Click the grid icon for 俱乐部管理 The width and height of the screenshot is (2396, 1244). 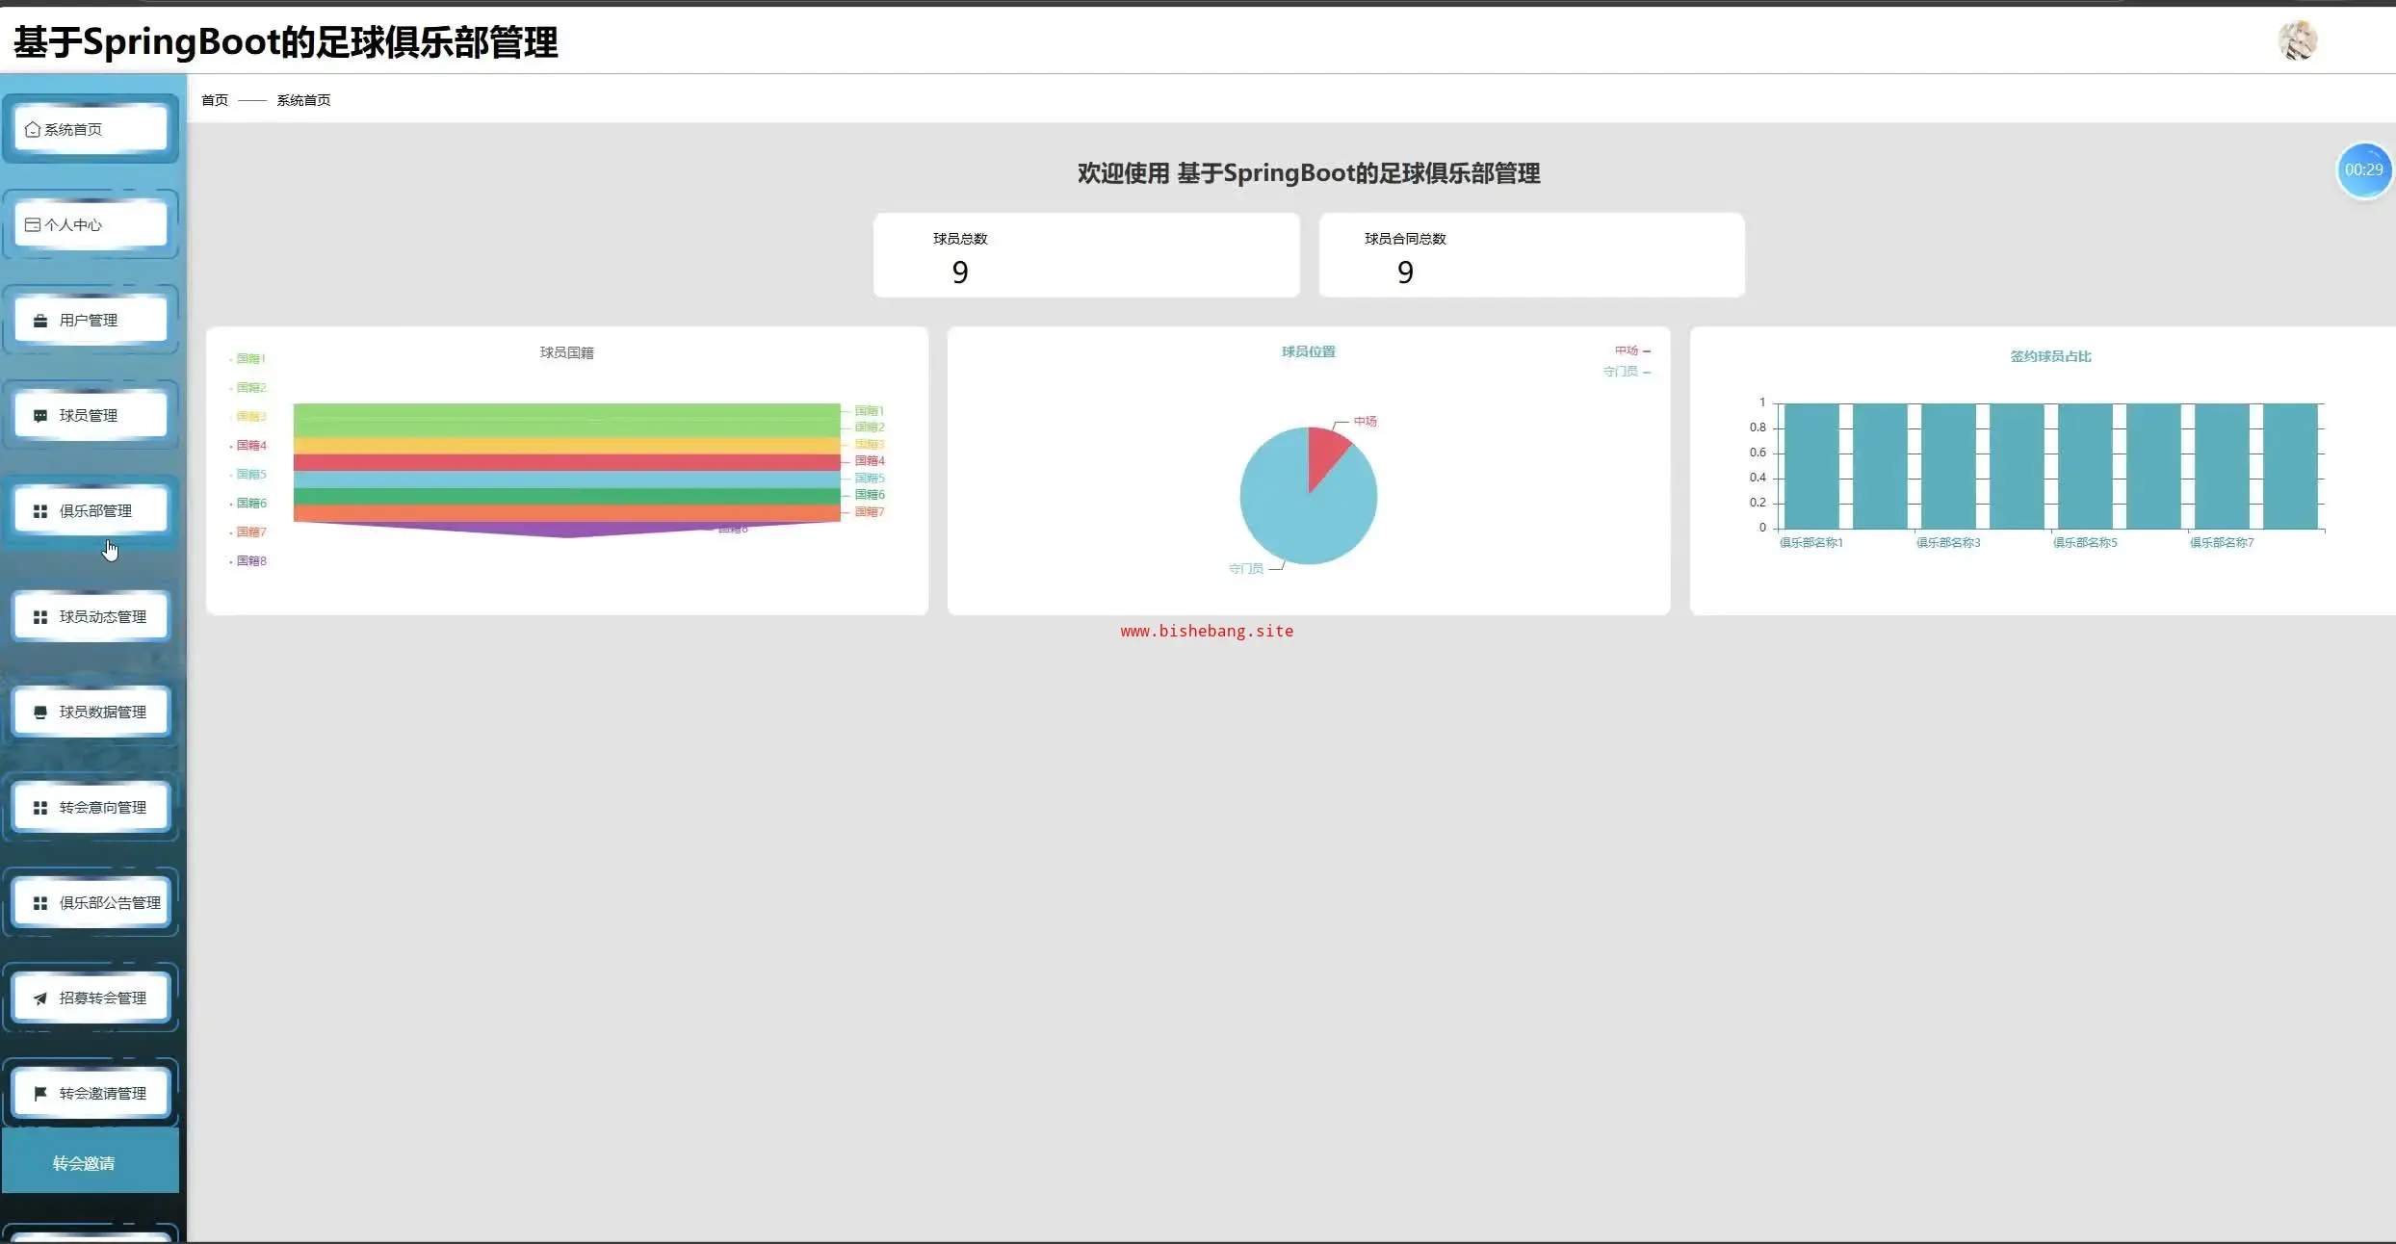[40, 511]
